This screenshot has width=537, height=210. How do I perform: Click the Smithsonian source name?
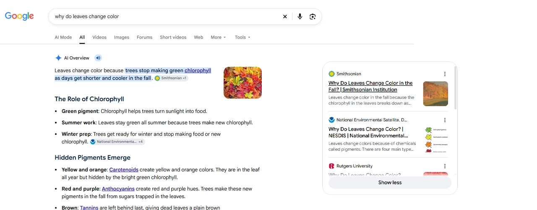click(x=349, y=74)
